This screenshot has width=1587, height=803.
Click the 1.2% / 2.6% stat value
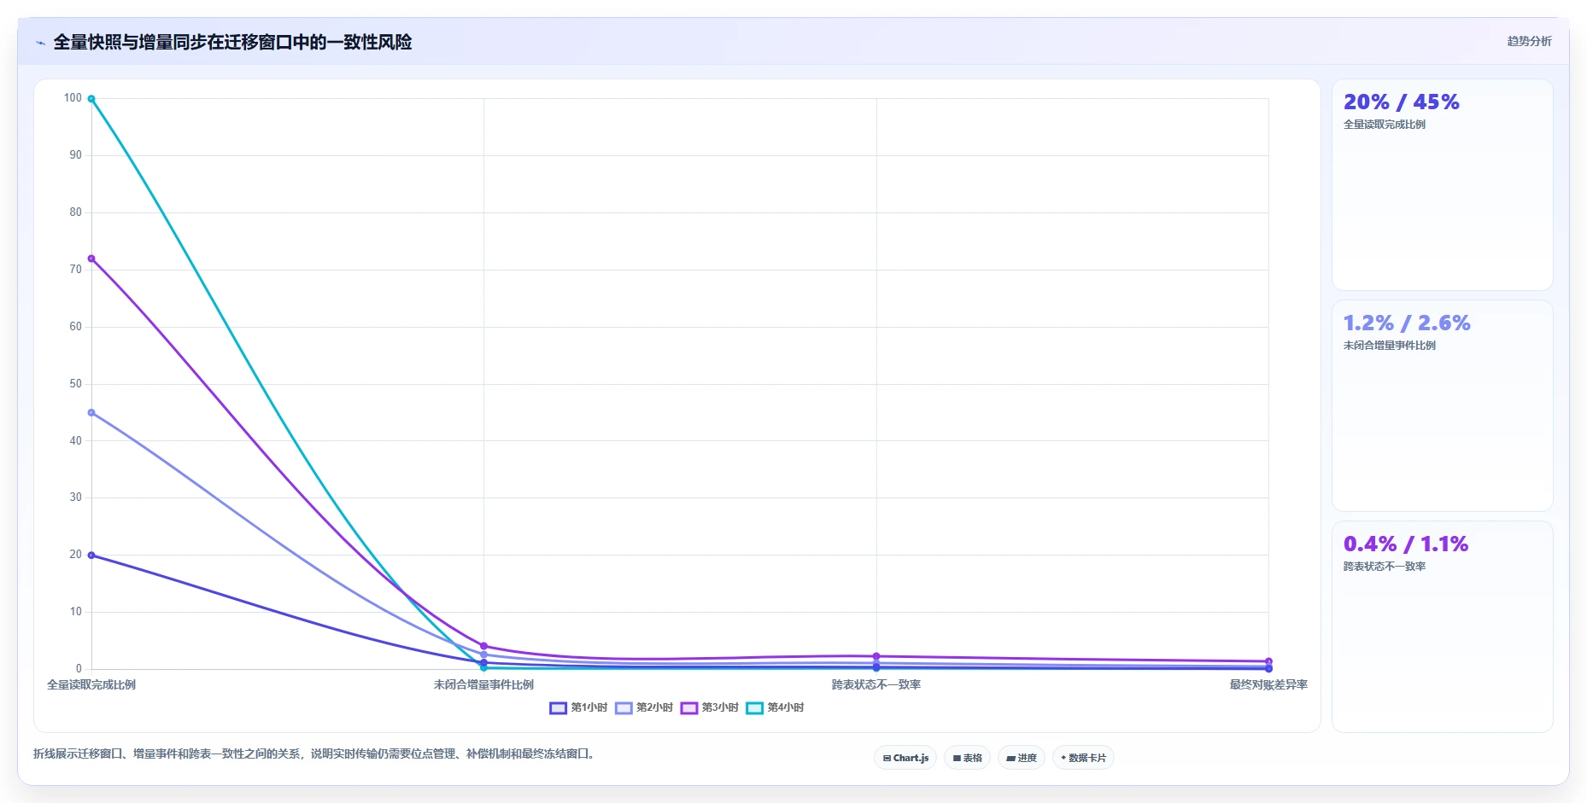pos(1407,323)
